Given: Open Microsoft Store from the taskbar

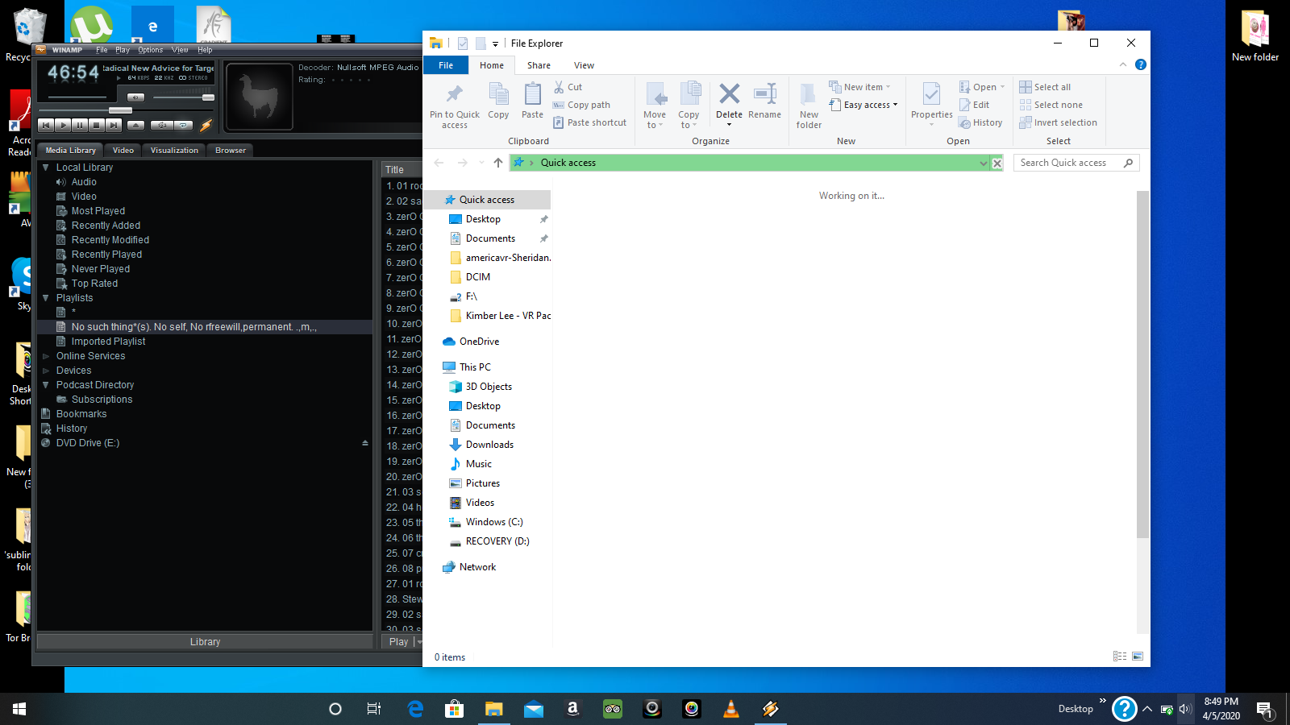Looking at the screenshot, I should 454,709.
